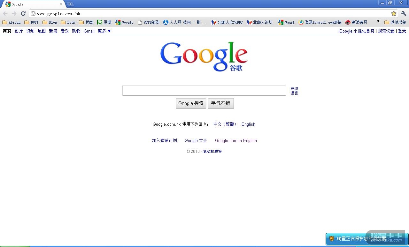The height and width of the screenshot is (247, 409).
Task: Expand the 更多 ▼ services menu
Action: tap(104, 31)
